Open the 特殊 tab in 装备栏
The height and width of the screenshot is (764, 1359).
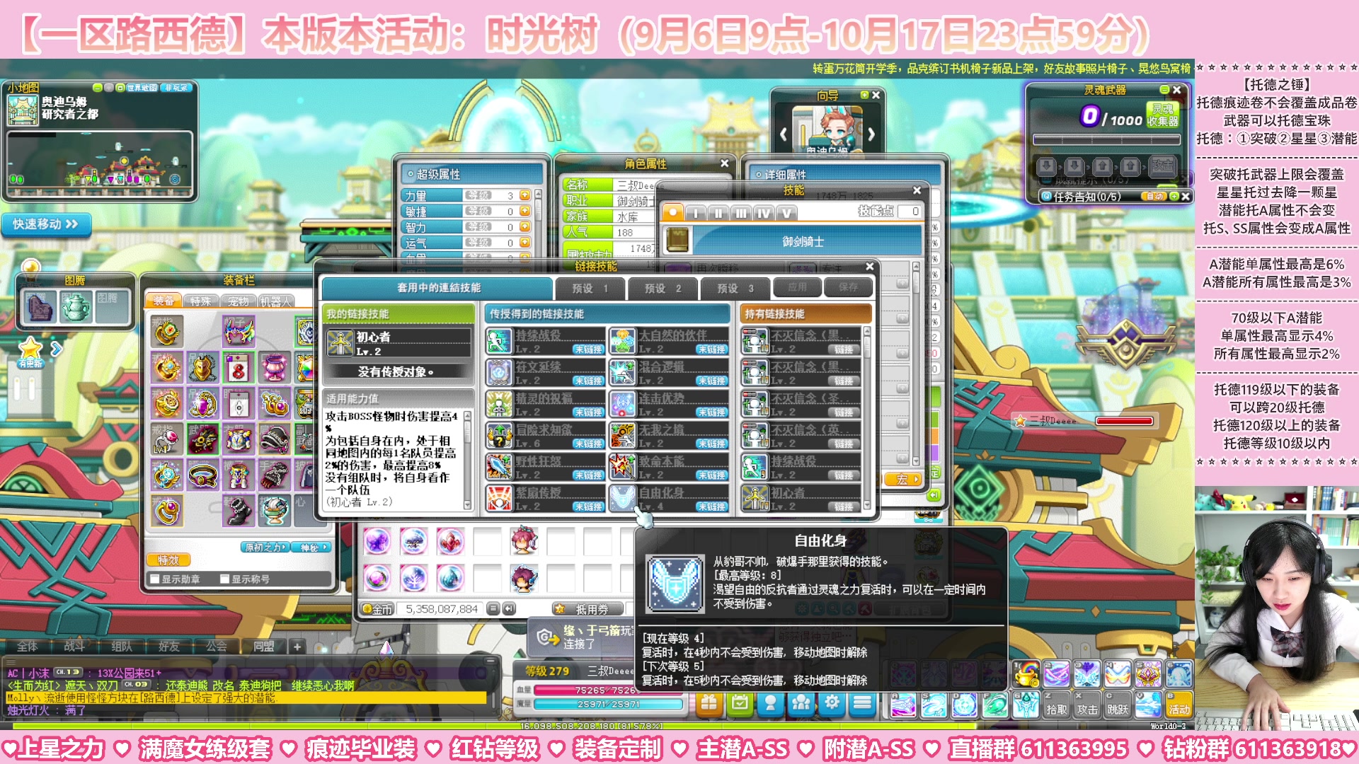(x=200, y=301)
